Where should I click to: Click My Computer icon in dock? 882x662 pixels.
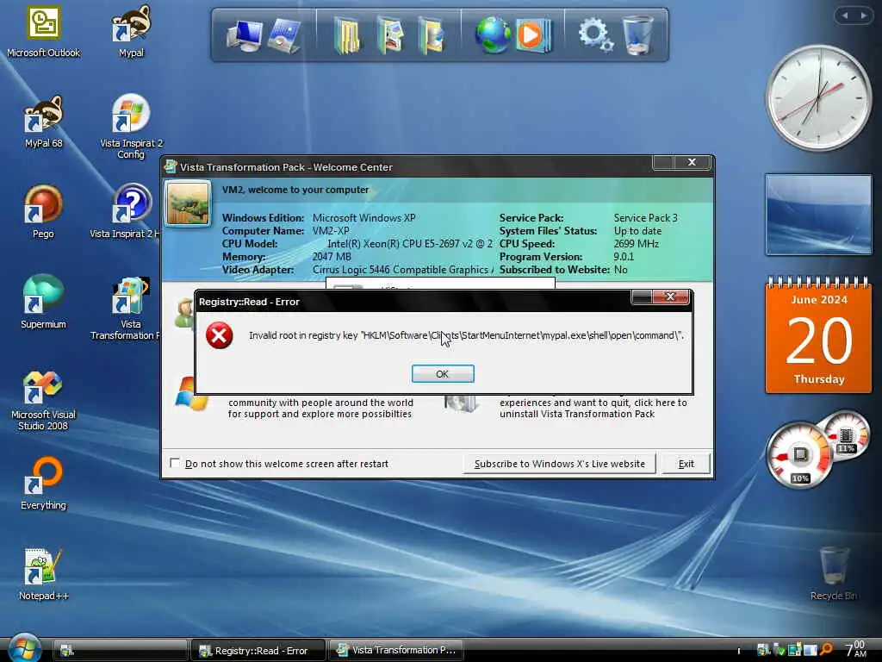click(244, 34)
